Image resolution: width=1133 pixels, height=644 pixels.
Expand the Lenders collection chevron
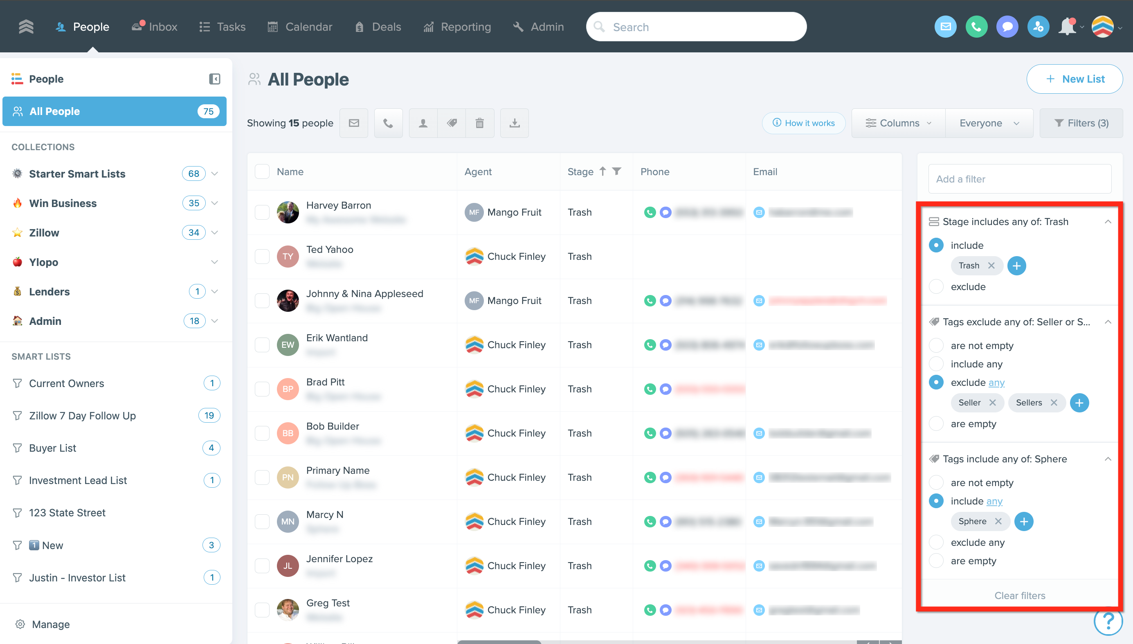tap(214, 291)
